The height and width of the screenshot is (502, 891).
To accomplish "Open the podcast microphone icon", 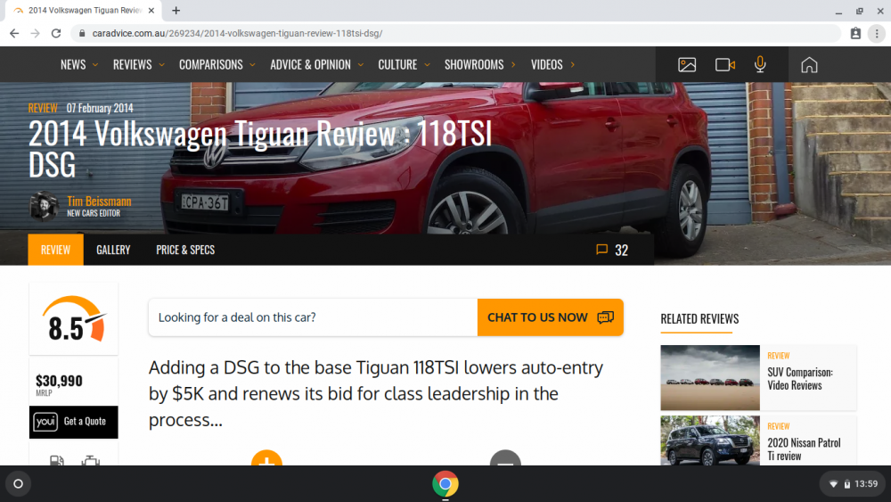I will coord(760,65).
